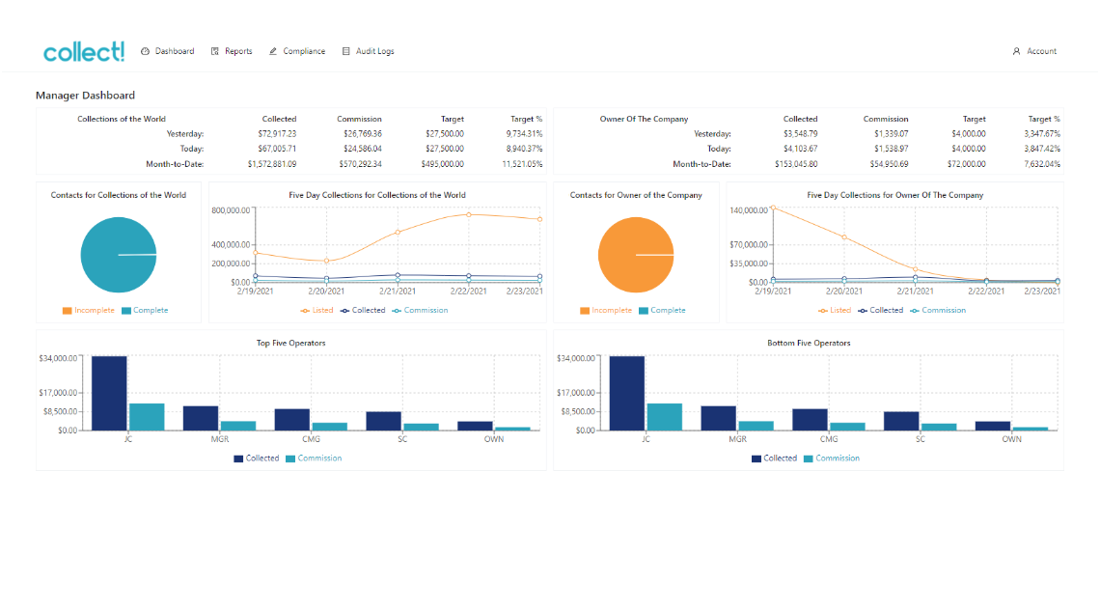
Task: Click the Complete teal swatch under Owner pie
Action: pos(644,311)
